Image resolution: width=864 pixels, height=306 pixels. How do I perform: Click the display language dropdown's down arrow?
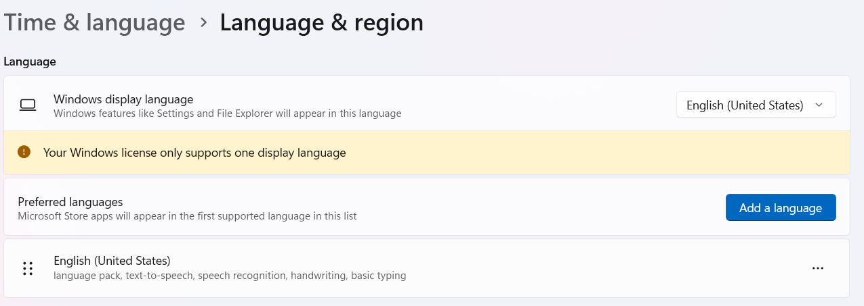tap(819, 105)
